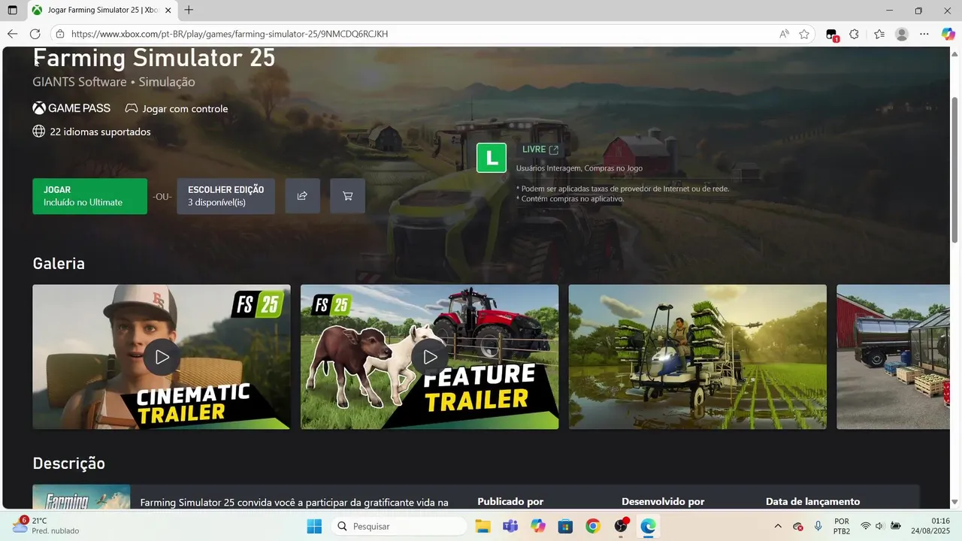The width and height of the screenshot is (962, 541).
Task: Click the green L rating badge
Action: [x=492, y=158]
